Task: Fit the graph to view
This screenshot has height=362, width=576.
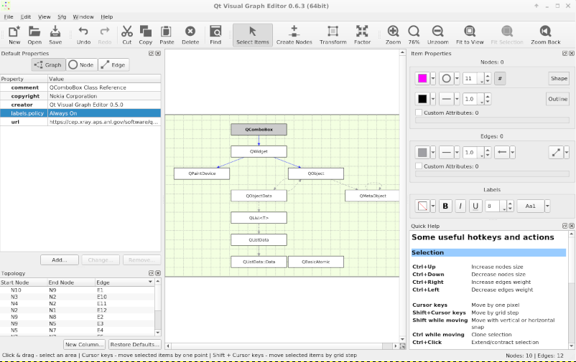Action: [x=470, y=35]
